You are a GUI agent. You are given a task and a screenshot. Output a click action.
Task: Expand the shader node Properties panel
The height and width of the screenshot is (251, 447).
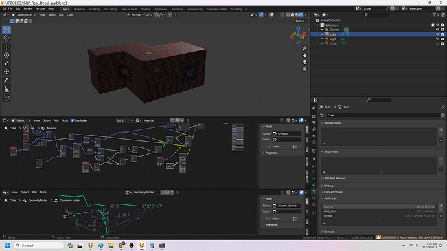coord(264,153)
